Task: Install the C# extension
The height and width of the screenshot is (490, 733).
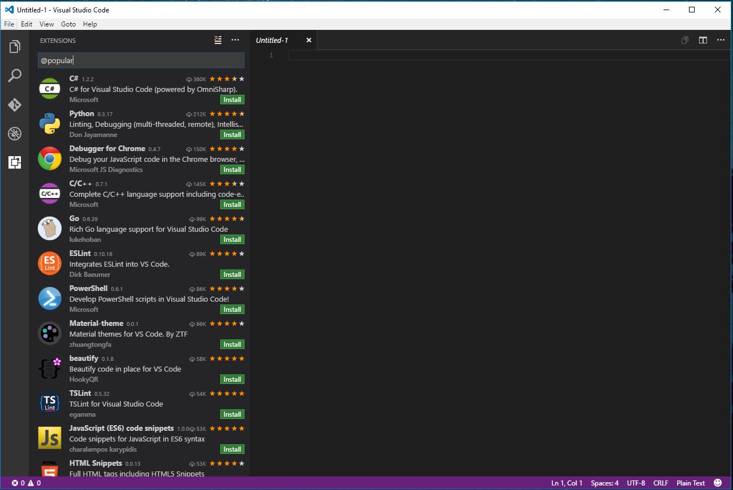Action: click(232, 100)
